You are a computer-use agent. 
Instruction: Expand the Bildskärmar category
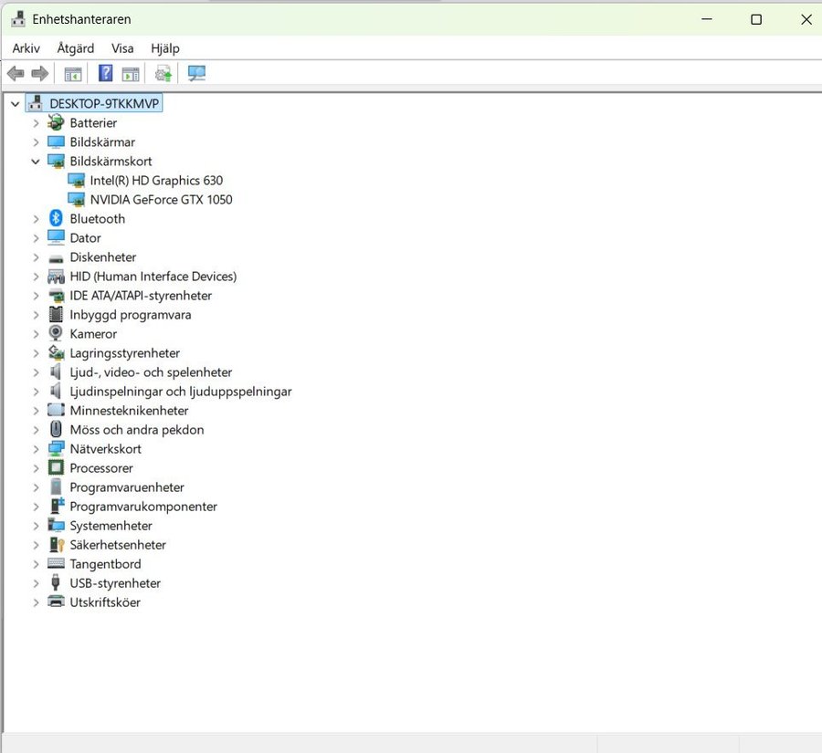pyautogui.click(x=36, y=142)
